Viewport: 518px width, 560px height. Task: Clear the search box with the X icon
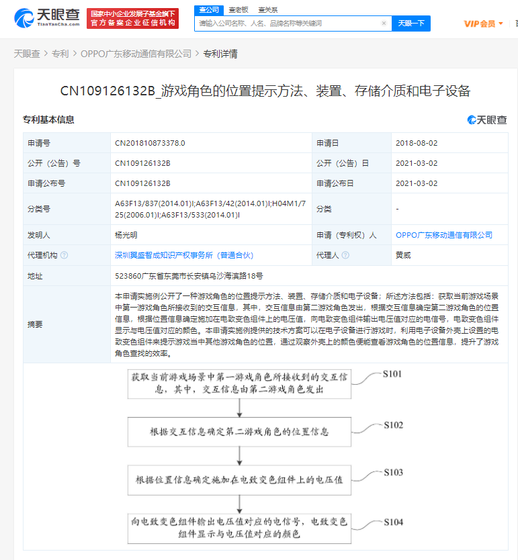(384, 24)
